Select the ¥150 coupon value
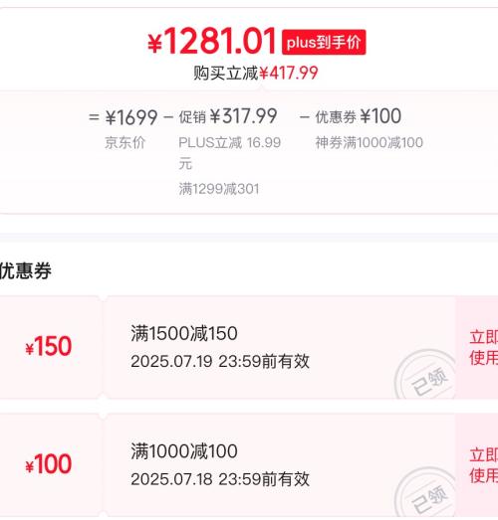Viewport: 498px width, 520px height. point(49,346)
